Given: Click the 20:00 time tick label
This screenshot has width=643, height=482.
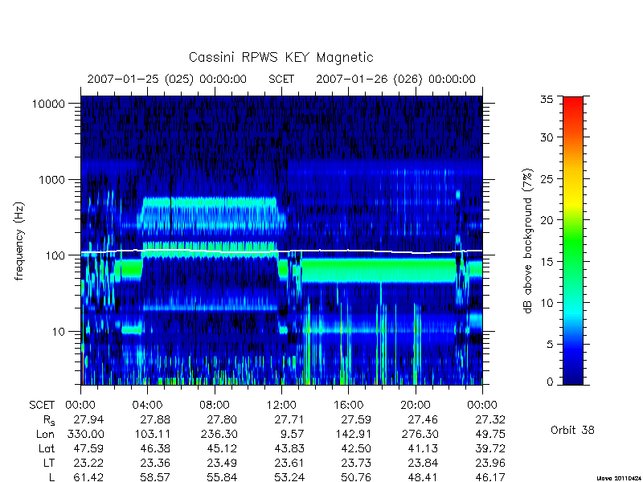Looking at the screenshot, I should coord(416,406).
